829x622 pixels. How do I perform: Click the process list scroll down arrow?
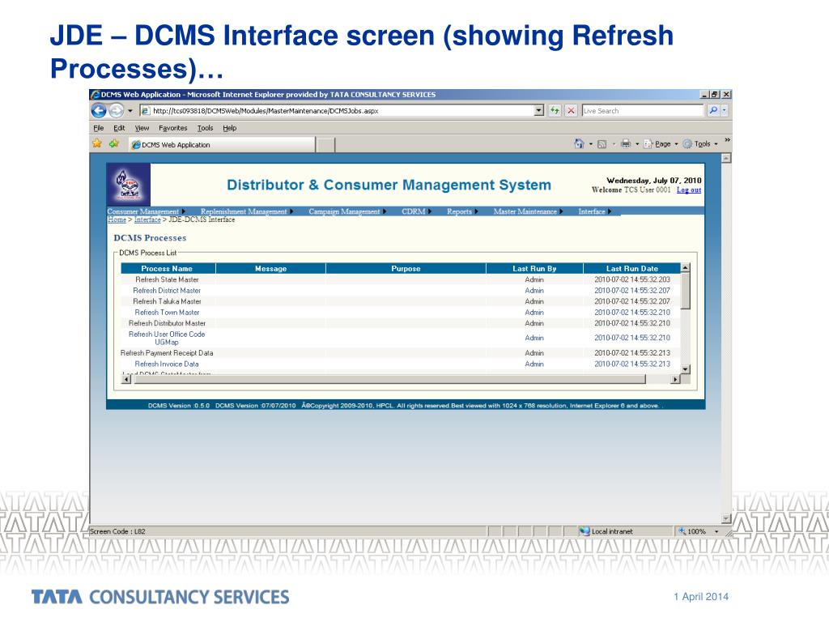click(685, 369)
